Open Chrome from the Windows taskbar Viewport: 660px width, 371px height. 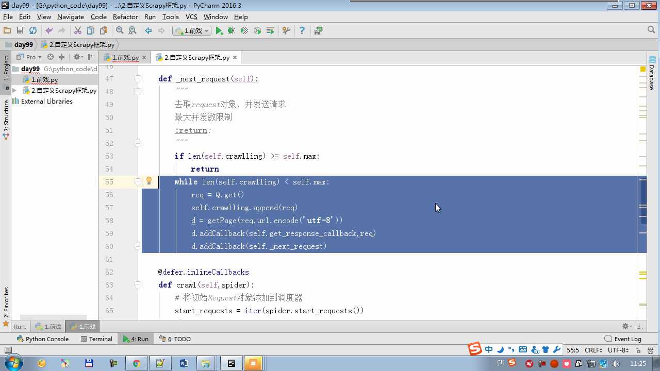[137, 363]
